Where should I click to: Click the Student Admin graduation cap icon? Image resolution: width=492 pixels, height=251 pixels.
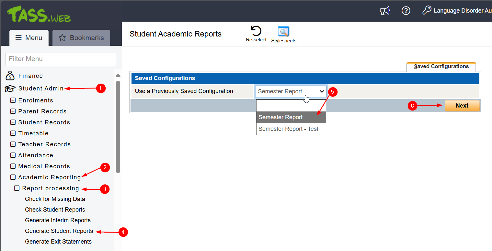pyautogui.click(x=10, y=89)
